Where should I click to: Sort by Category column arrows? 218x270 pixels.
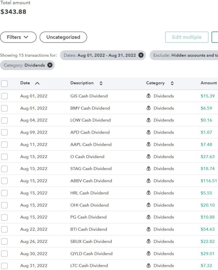(x=172, y=83)
